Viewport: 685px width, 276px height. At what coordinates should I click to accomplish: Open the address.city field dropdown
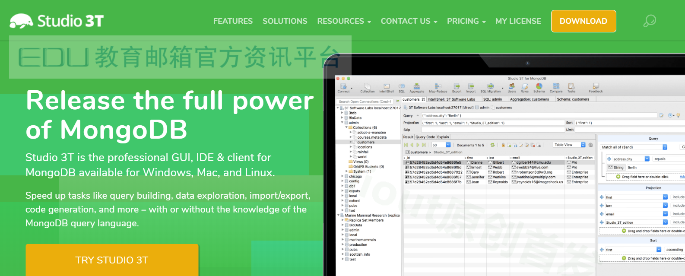(647, 159)
